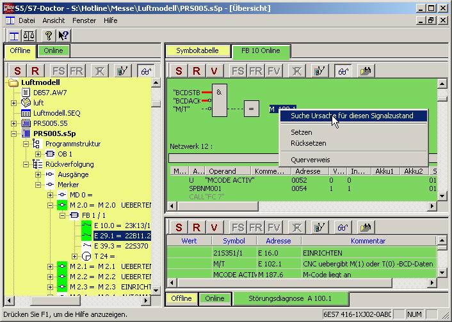
Task: Toggle the glasses monitor button in FB 10 Online toolbar
Action: pyautogui.click(x=344, y=71)
